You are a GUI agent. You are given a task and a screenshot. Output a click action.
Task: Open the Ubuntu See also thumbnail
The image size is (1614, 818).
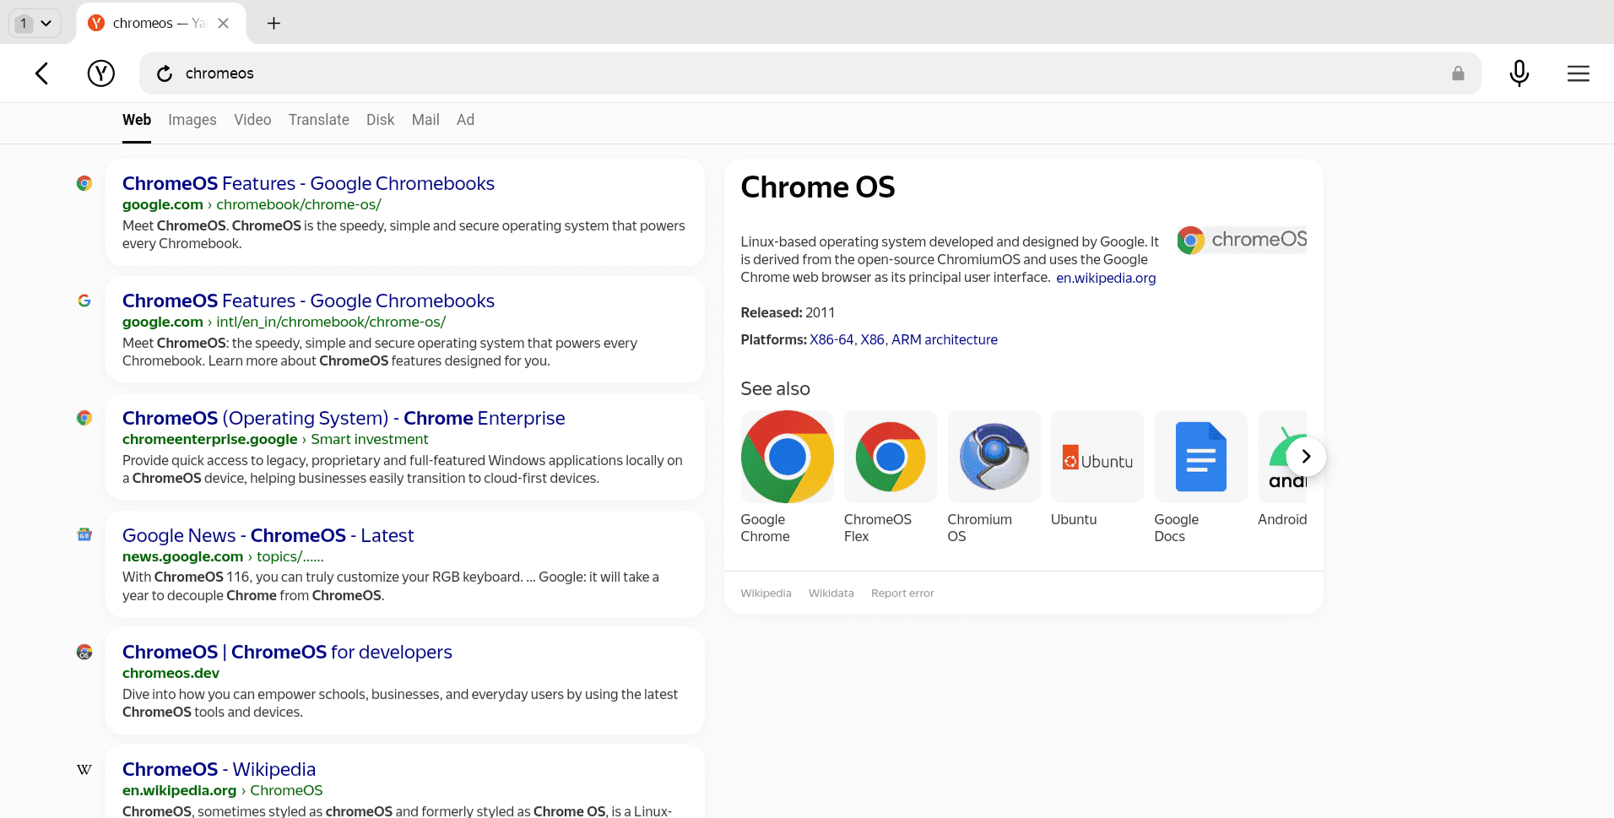tap(1097, 457)
